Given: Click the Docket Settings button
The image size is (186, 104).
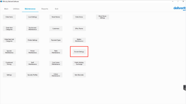Looking at the screenshot, I should coord(79,52).
